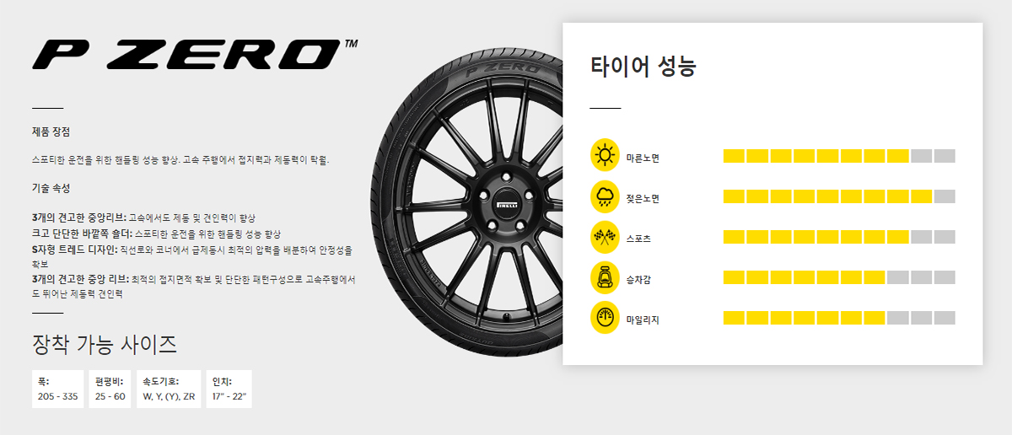
Task: Click the 스포츠 rating bar
Action: pyautogui.click(x=839, y=237)
